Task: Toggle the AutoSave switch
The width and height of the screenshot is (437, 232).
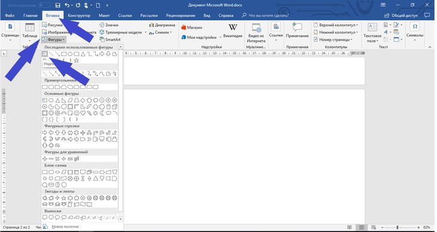Action: point(44,5)
